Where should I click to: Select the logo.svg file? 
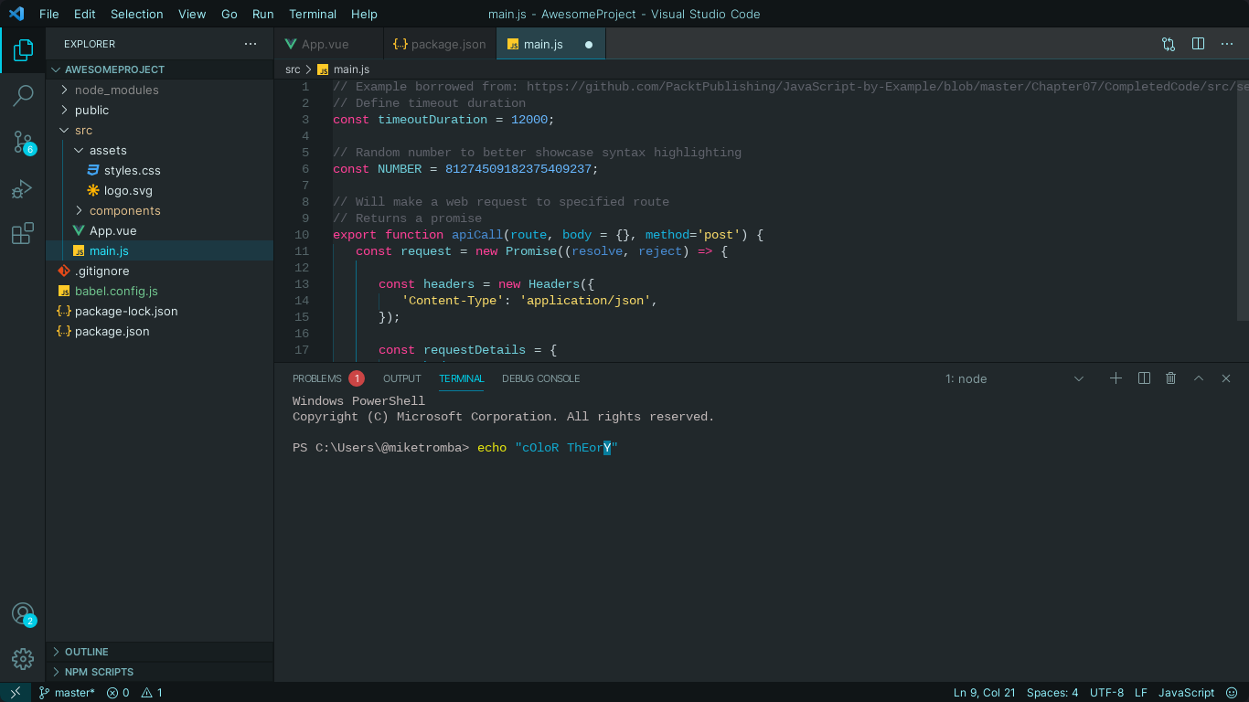[128, 190]
